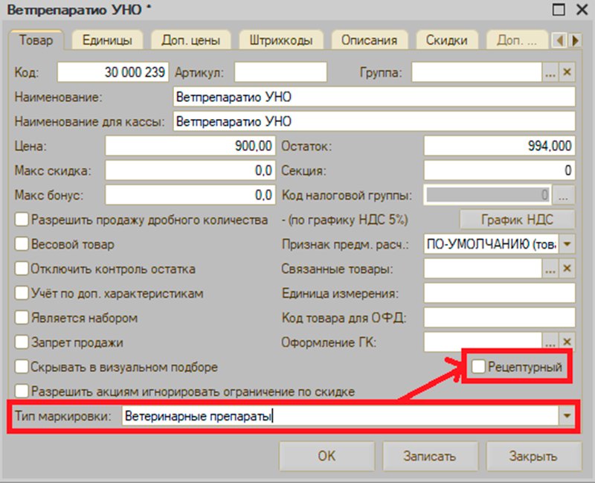Focus the Цена input field
The height and width of the screenshot is (483, 595).
tap(190, 146)
